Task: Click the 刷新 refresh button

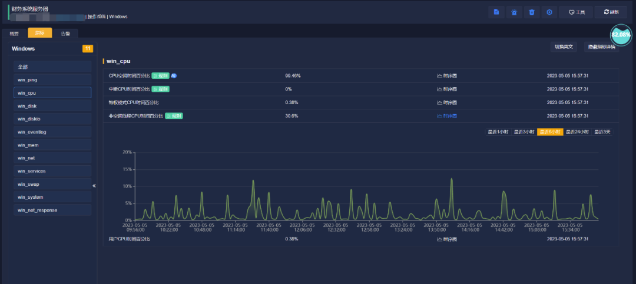Action: [611, 12]
